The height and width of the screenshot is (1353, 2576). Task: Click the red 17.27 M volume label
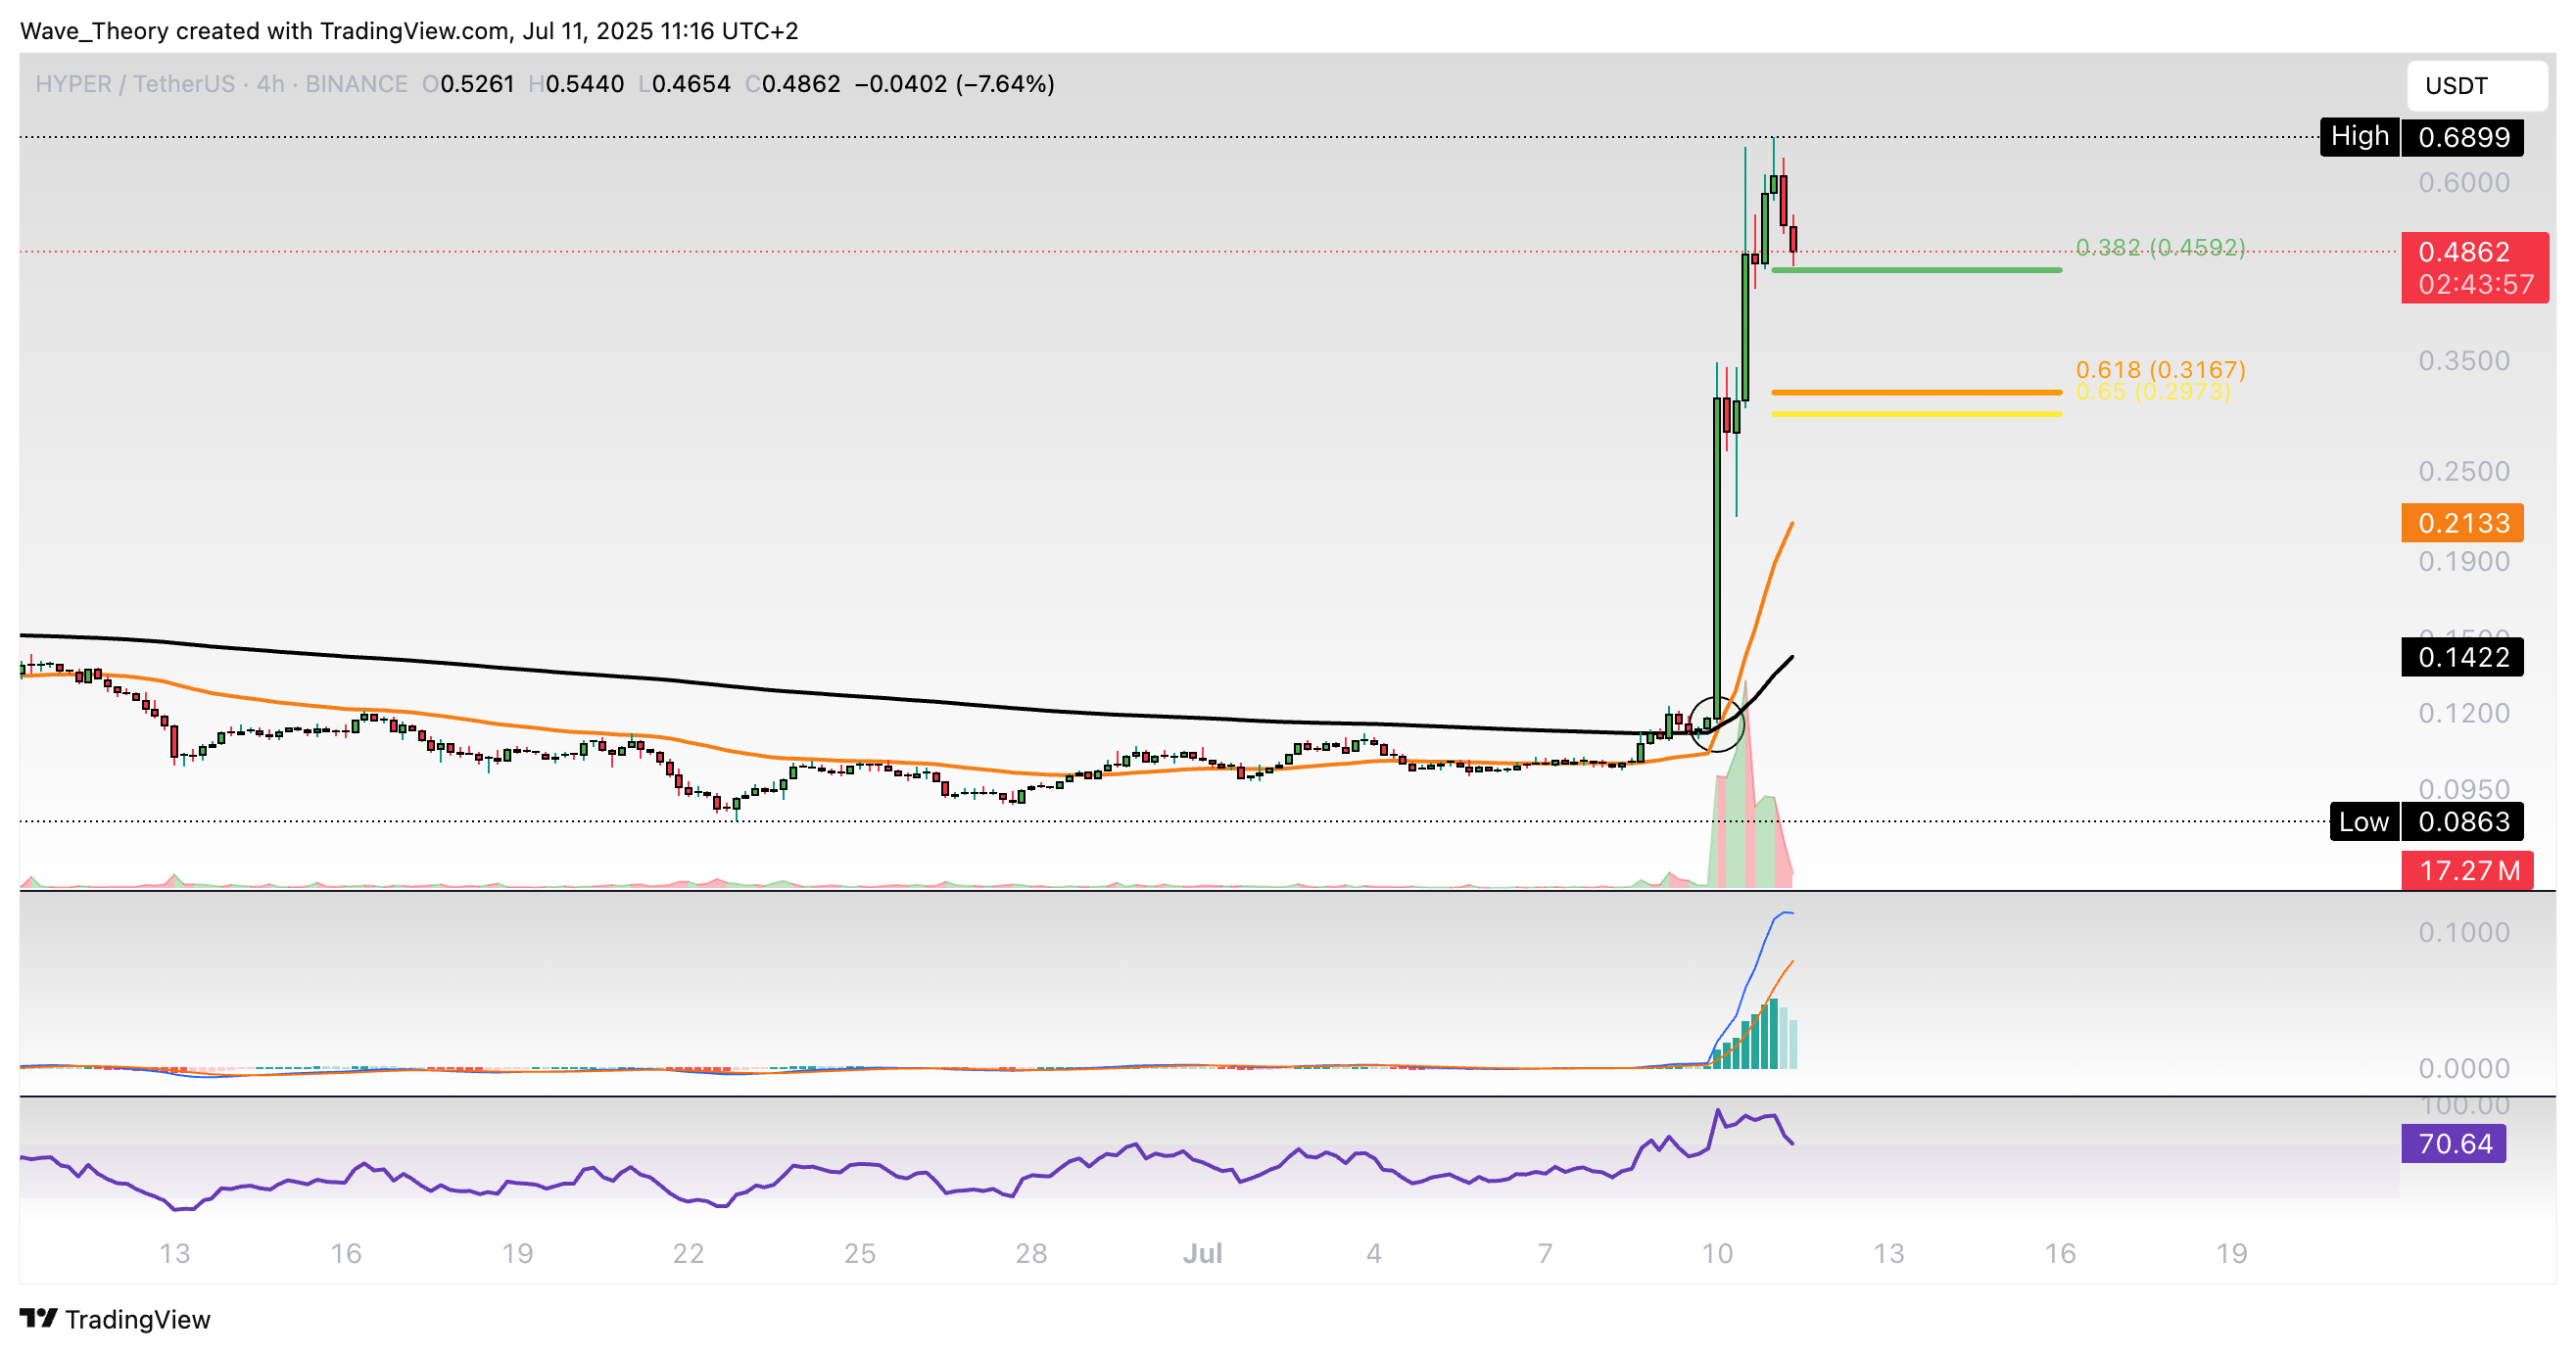click(2467, 870)
